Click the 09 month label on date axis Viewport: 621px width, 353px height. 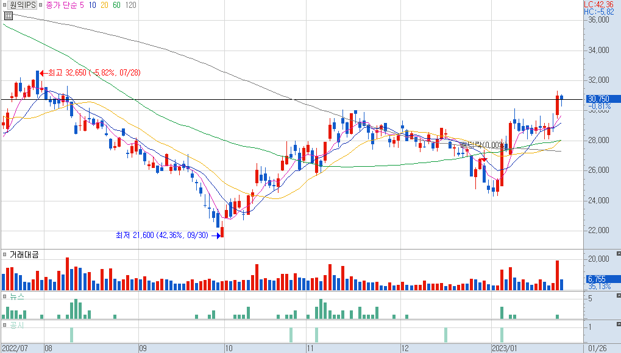pyautogui.click(x=143, y=348)
